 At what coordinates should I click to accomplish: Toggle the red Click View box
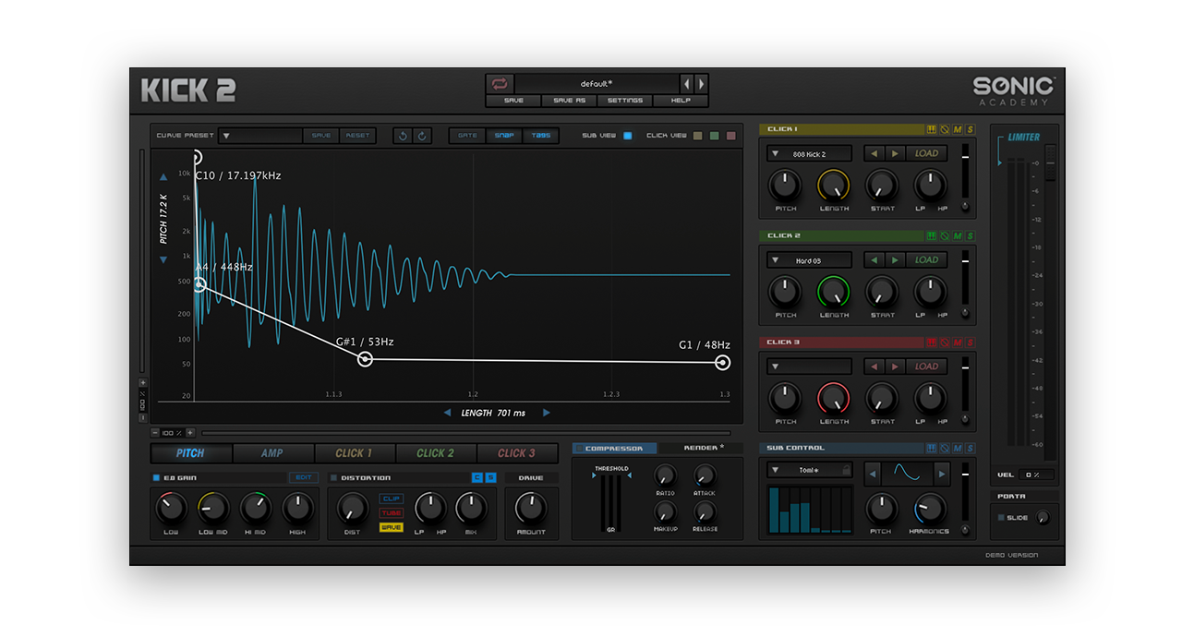coord(731,136)
